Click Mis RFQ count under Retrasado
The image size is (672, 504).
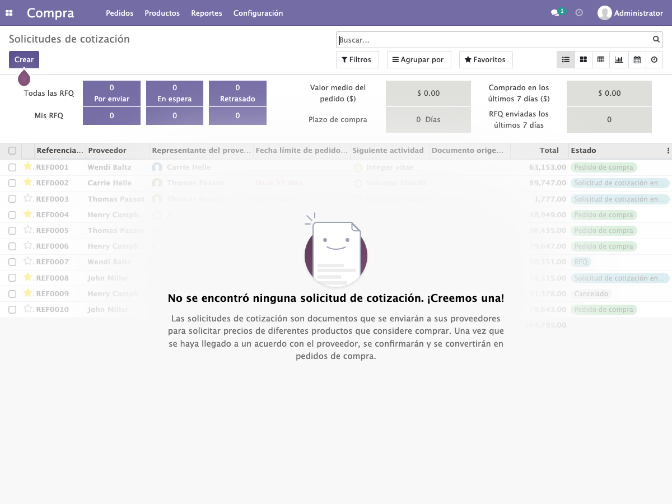pyautogui.click(x=237, y=116)
